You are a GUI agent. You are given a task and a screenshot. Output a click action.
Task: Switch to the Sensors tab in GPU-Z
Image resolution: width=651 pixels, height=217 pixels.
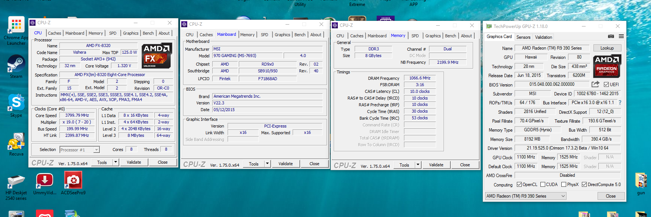tap(523, 37)
